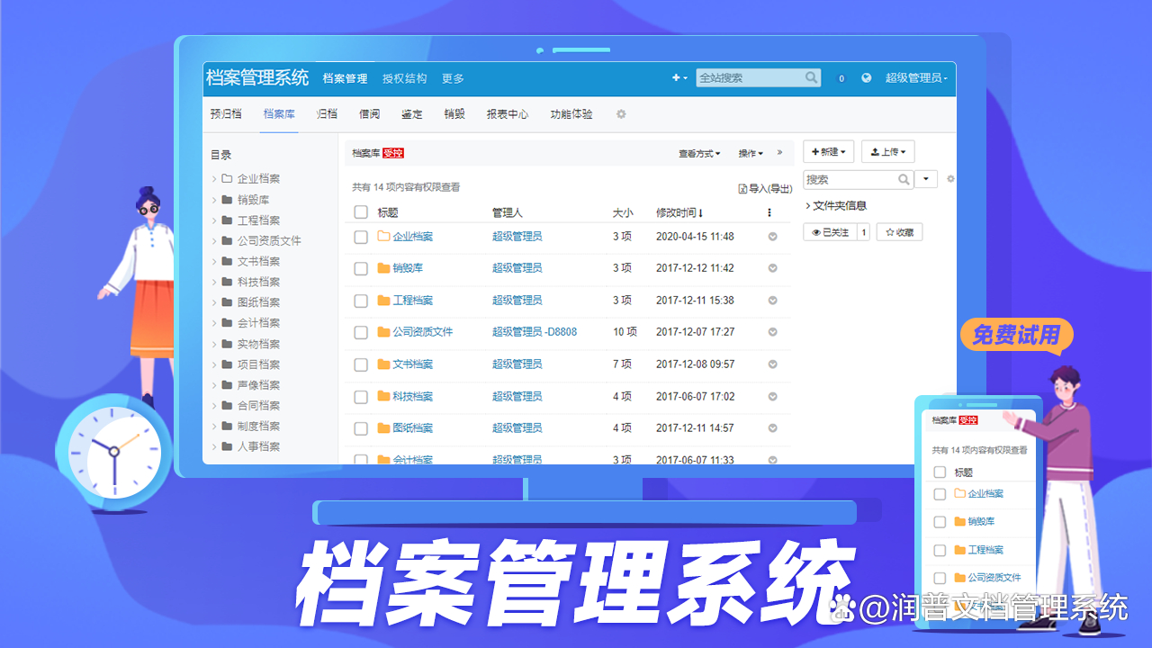
Task: Open the 超级管理员 account menu in the top bar
Action: 916,78
